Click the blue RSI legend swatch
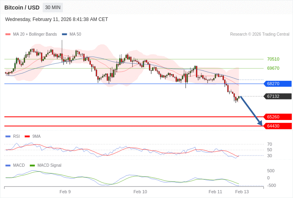 (8, 137)
